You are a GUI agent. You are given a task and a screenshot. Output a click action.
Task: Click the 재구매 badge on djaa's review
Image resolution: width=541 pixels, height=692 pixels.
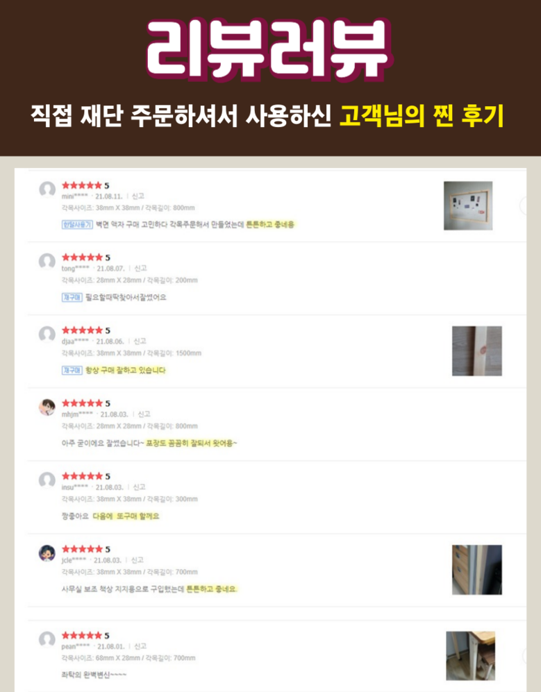click(x=72, y=370)
